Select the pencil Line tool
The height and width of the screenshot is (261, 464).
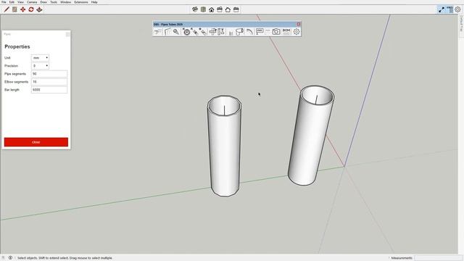[7, 9]
